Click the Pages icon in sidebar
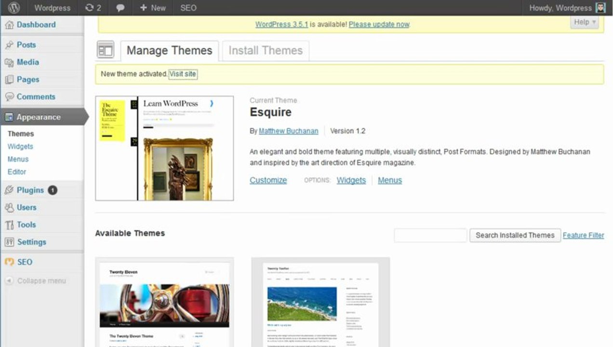Image resolution: width=613 pixels, height=347 pixels. (x=9, y=80)
